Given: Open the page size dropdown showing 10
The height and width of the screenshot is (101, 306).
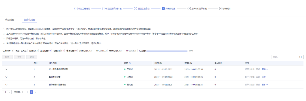Looking at the screenshot, I should click(x=7, y=92).
